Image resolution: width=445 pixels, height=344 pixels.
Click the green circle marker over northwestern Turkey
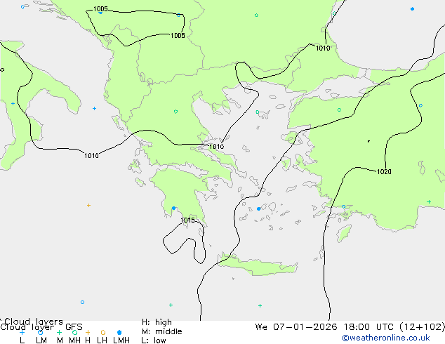339,110
